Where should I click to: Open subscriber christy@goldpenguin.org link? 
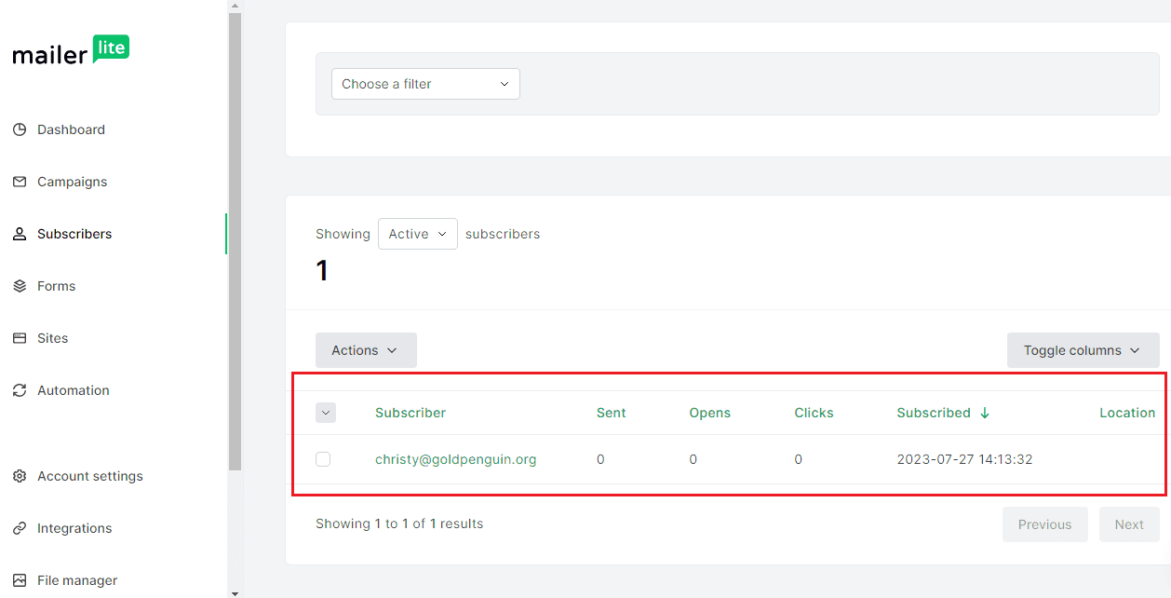click(455, 459)
